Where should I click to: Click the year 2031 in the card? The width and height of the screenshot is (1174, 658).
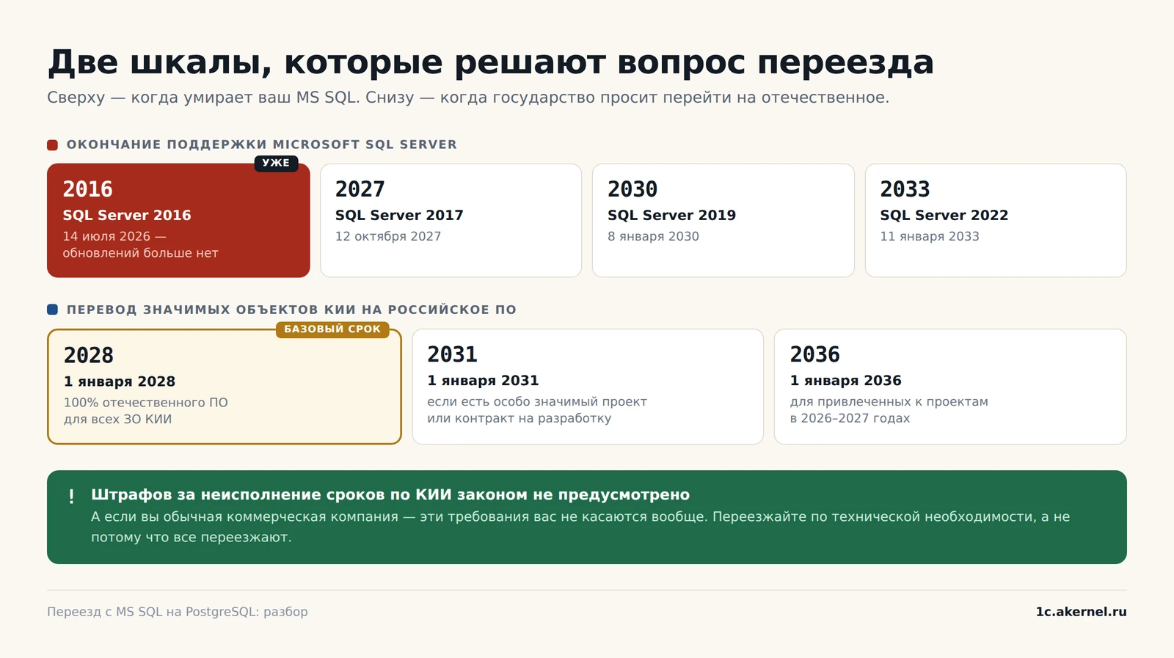coord(452,354)
